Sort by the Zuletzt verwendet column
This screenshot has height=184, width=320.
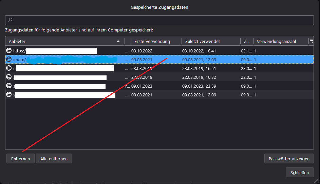[203, 41]
